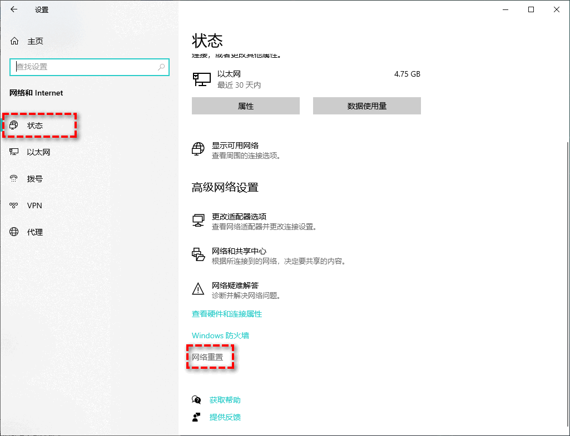Click the 显示可用网络 globe icon

tap(198, 149)
